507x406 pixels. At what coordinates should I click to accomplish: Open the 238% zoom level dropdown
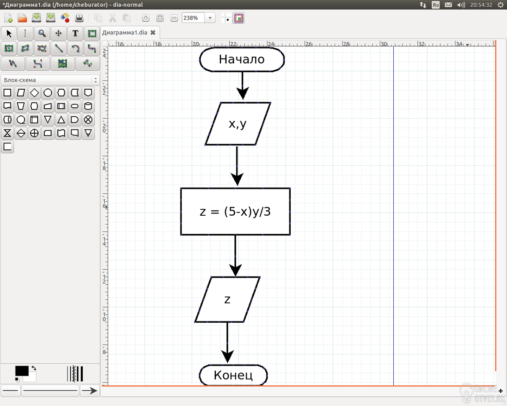[x=210, y=18]
